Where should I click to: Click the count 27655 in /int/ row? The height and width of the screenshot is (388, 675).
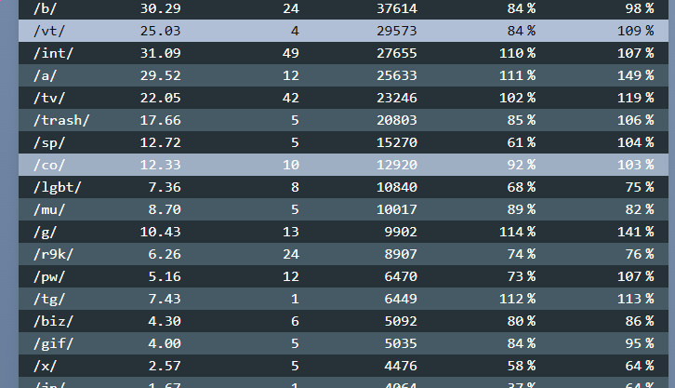click(397, 53)
